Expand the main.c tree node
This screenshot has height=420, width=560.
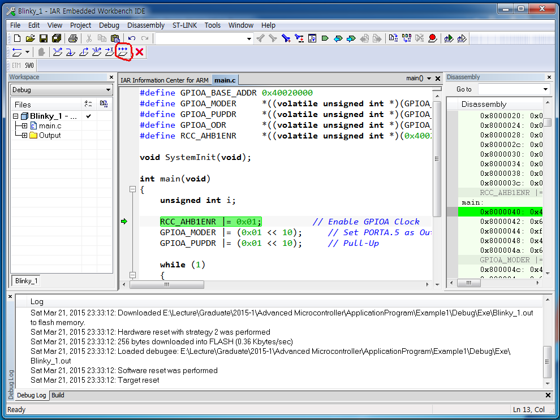(x=24, y=125)
